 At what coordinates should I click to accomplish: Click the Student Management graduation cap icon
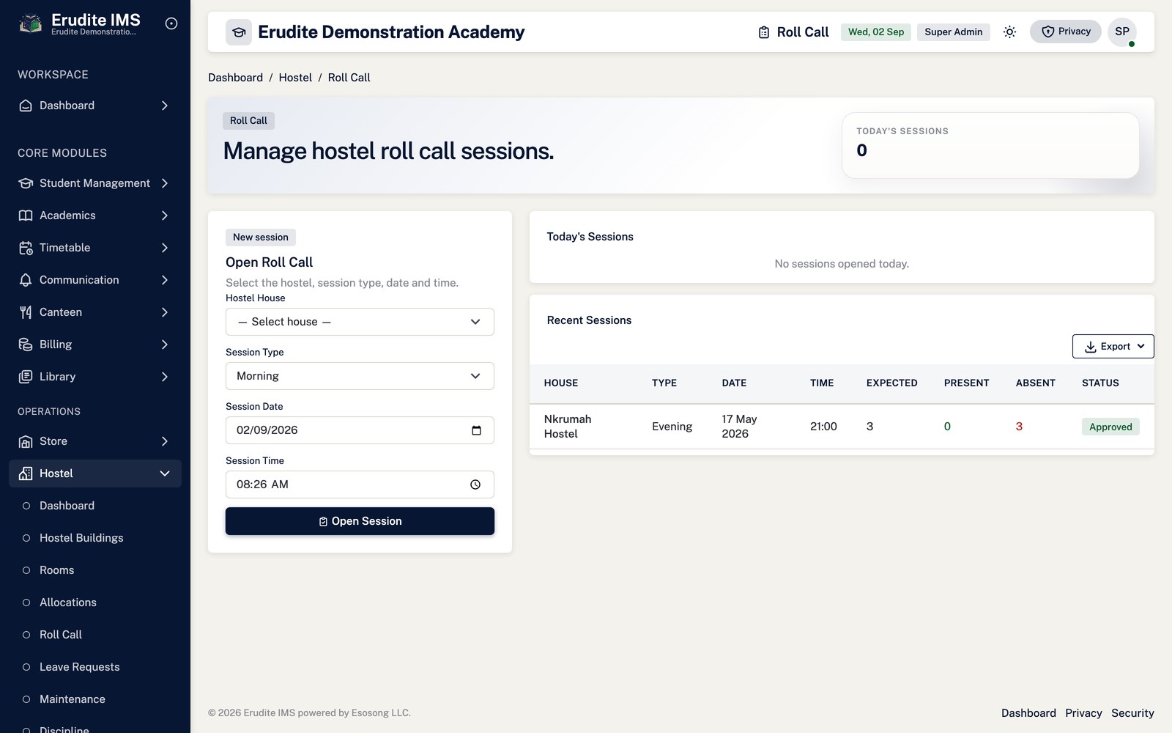[x=26, y=183]
